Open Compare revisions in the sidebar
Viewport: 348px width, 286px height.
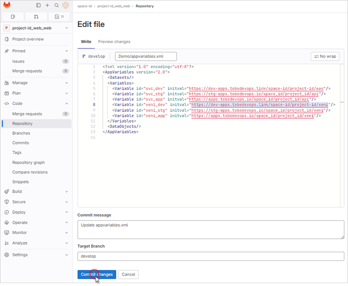37,172
